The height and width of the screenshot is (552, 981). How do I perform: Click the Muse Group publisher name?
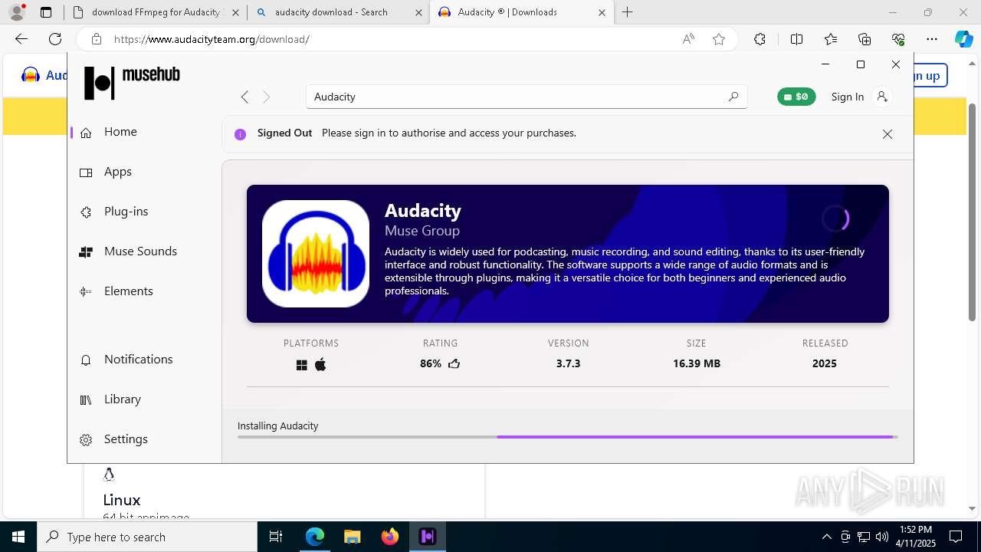point(422,231)
